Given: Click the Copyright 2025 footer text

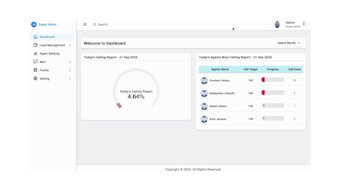Looking at the screenshot, I should click(193, 170).
